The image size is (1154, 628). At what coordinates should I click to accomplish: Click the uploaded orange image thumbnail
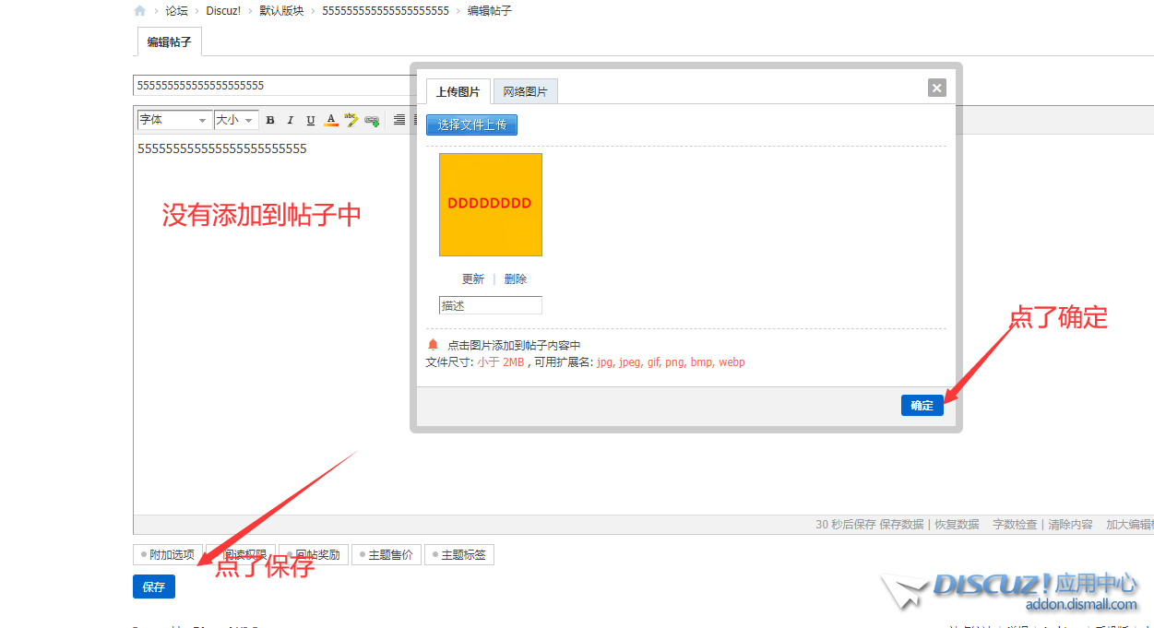pos(490,204)
